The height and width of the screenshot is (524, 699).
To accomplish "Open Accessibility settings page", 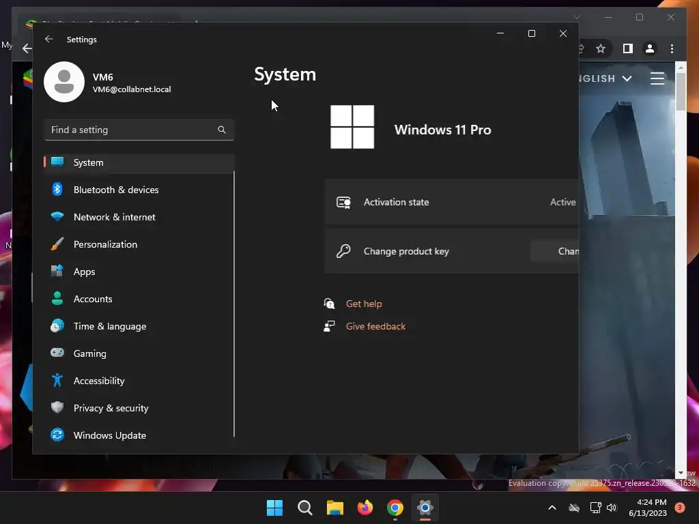I will coord(139,381).
